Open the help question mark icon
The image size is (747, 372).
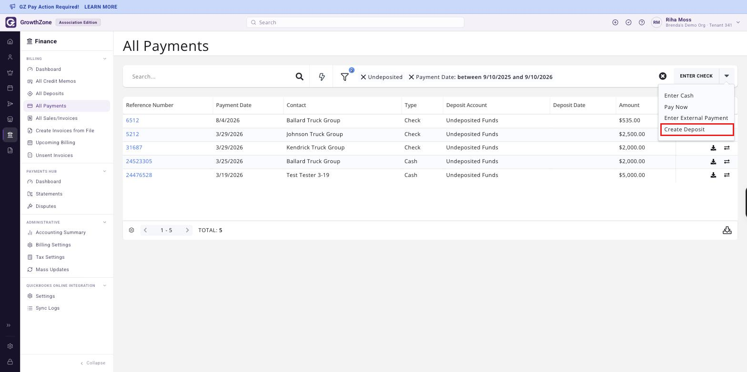[x=642, y=22]
